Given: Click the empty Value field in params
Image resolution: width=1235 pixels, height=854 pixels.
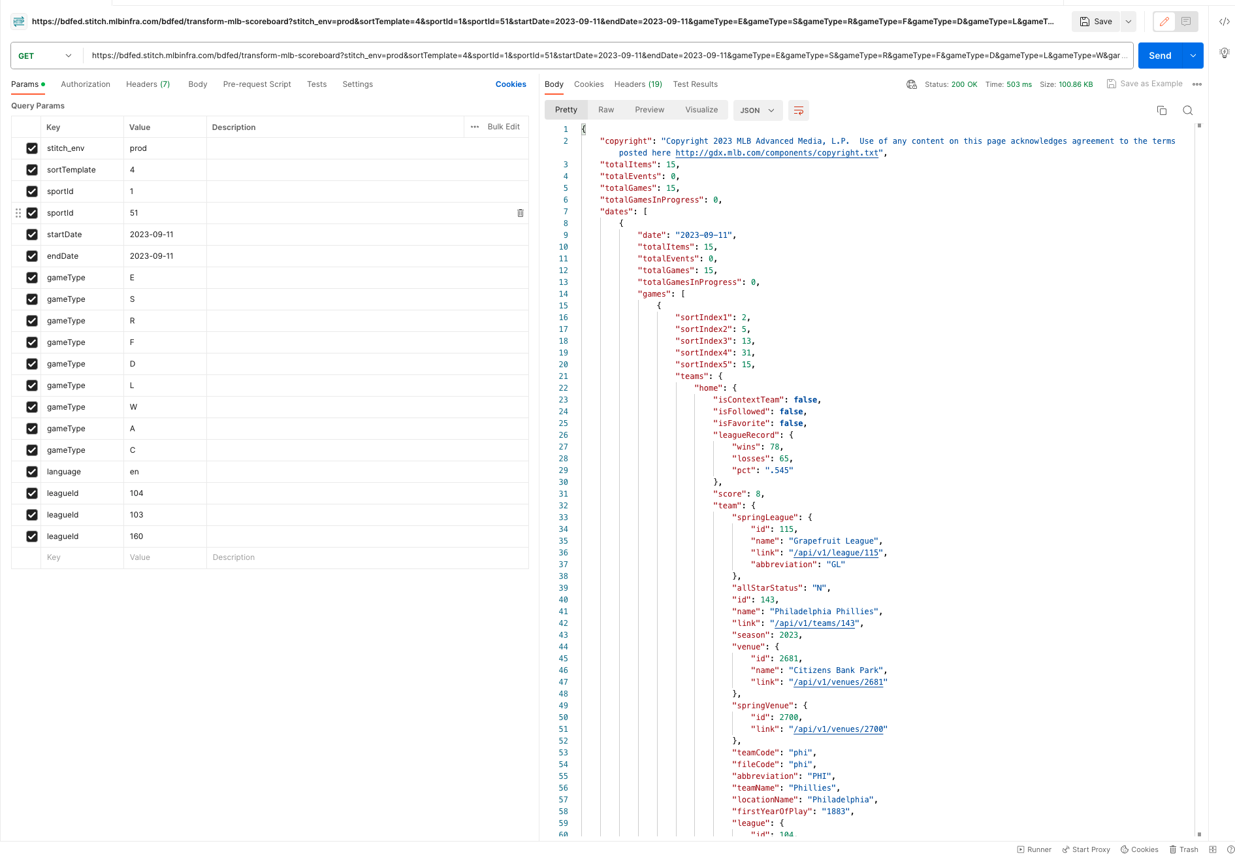Looking at the screenshot, I should coord(165,557).
